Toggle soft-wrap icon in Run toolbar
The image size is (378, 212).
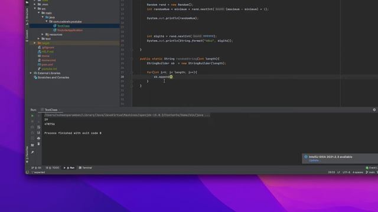[x=38, y=127]
